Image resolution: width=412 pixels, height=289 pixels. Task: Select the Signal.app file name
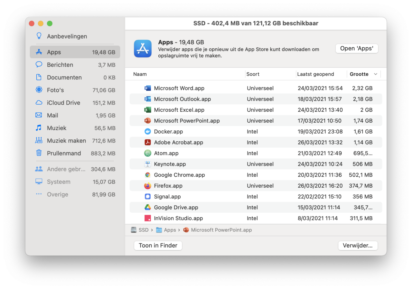167,197
